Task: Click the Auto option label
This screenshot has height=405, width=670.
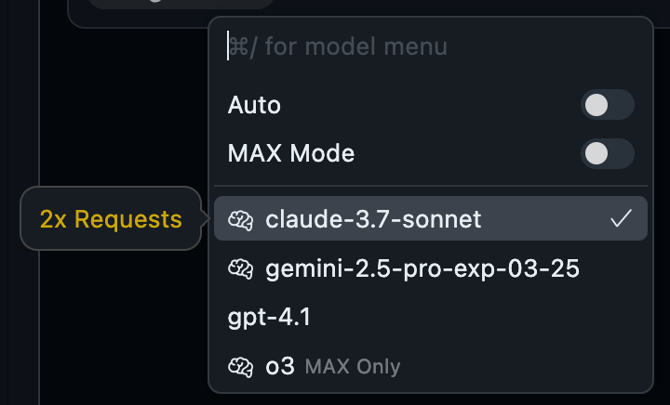Action: point(254,105)
